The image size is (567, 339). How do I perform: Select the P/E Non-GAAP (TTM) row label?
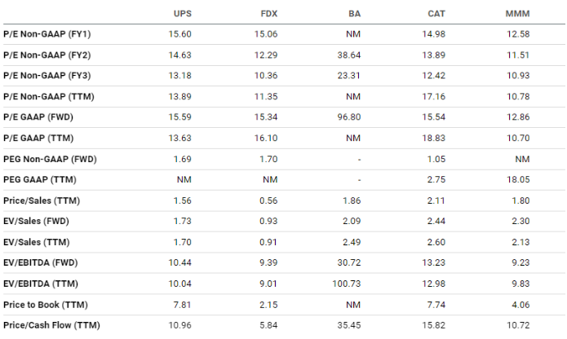[x=49, y=97]
